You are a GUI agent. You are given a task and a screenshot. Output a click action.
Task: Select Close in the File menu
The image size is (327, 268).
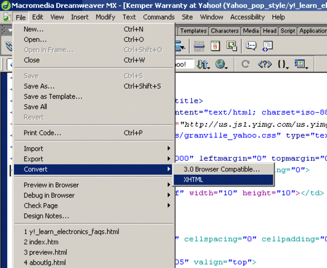pyautogui.click(x=94, y=60)
